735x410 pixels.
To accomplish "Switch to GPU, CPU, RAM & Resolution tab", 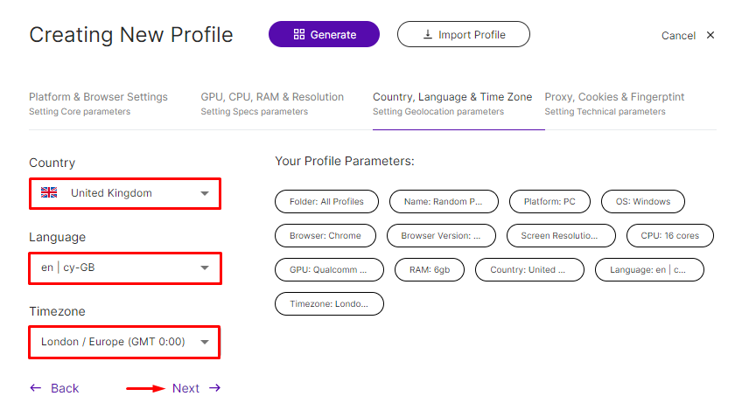I will point(272,103).
